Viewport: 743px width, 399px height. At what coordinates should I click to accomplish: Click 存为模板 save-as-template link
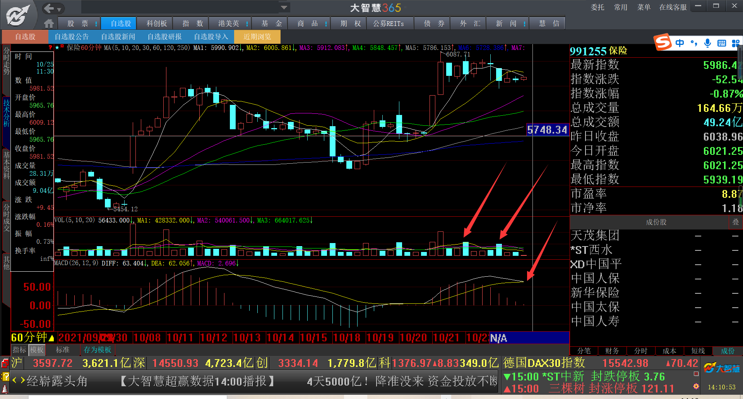[97, 350]
